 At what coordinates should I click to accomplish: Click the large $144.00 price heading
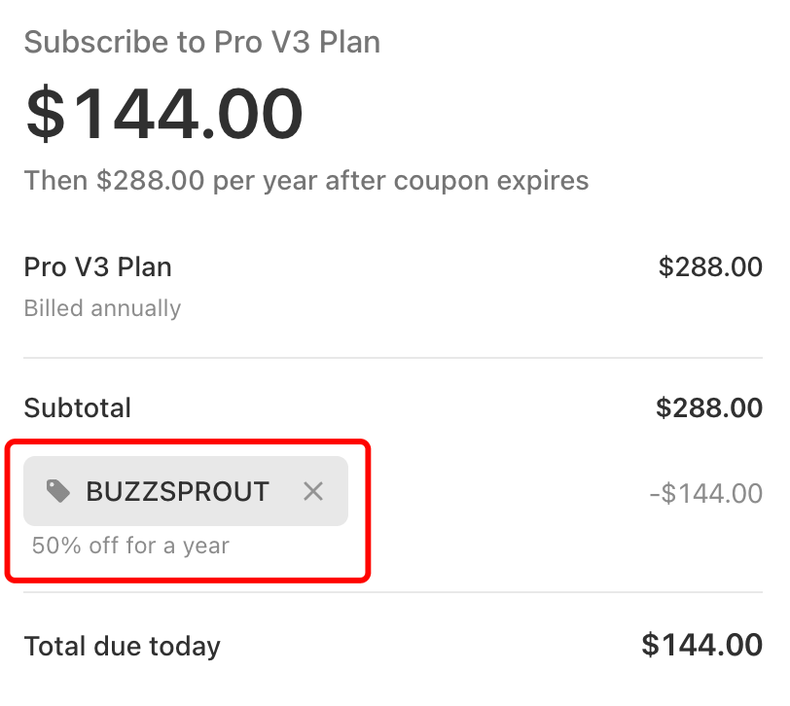[x=163, y=111]
